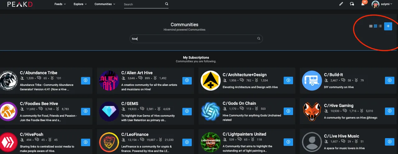Open the C/Gods On Chain community title
The width and height of the screenshot is (398, 154).
coord(239,103)
